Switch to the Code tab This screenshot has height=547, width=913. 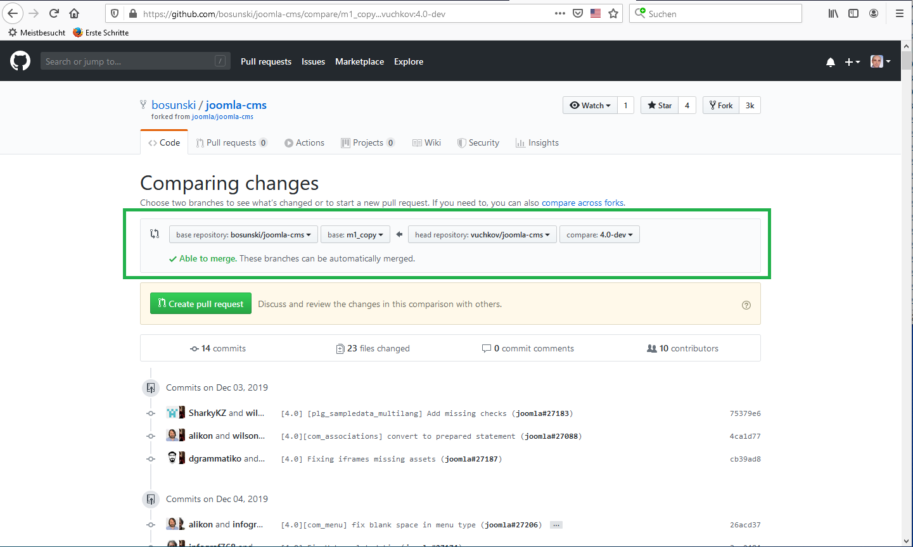pos(164,143)
